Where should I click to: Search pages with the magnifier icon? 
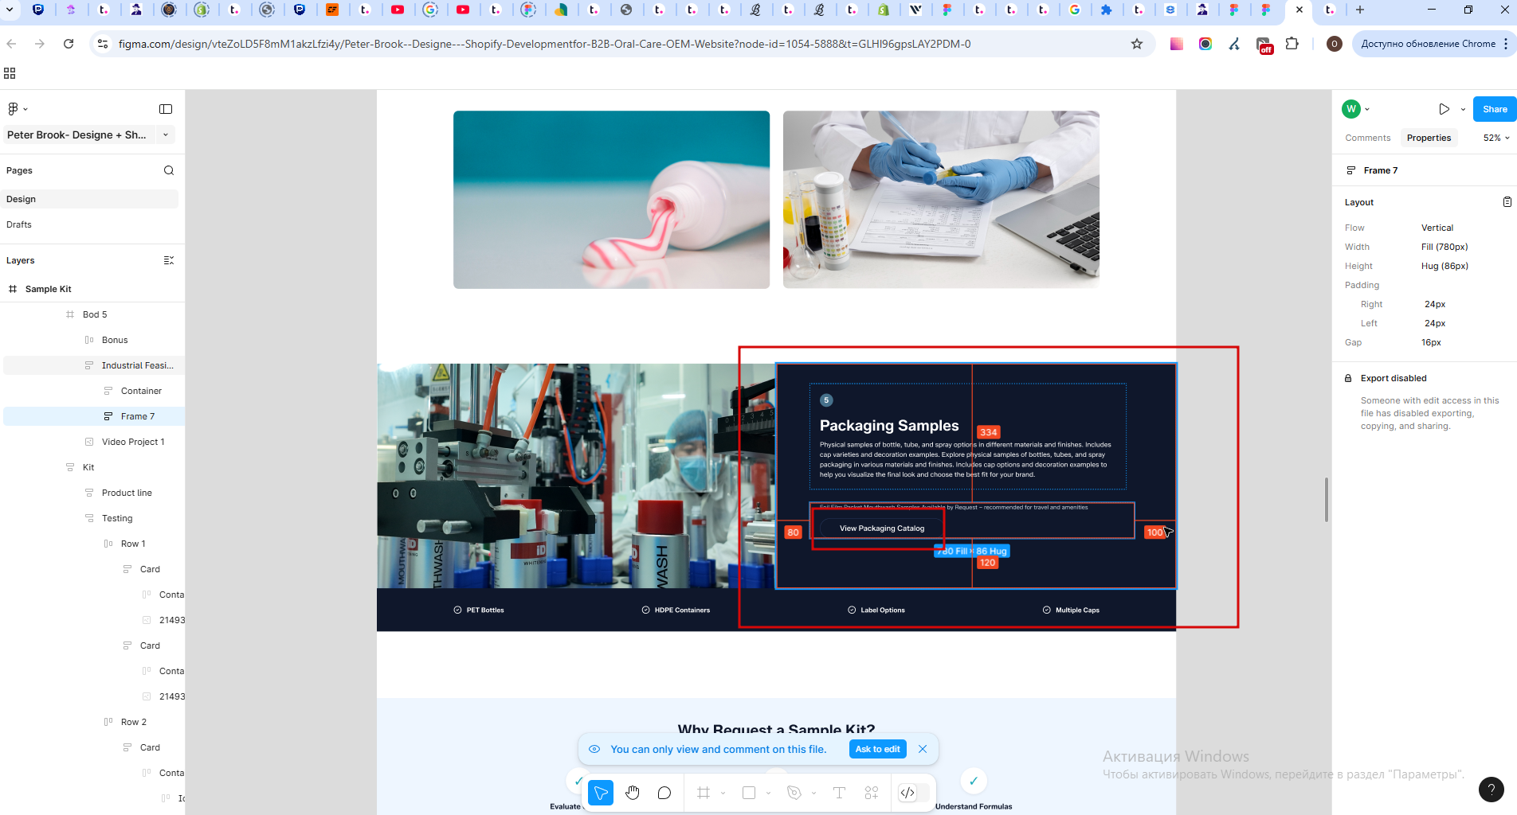click(168, 170)
